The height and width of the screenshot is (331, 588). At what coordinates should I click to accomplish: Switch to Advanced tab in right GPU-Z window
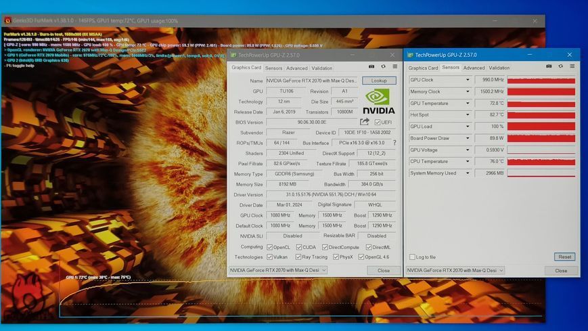(x=474, y=68)
